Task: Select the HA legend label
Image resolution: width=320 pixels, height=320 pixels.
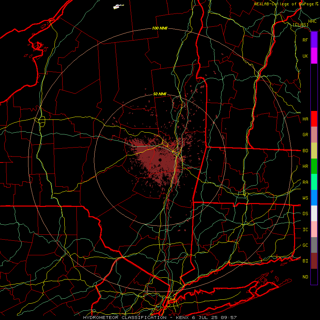Action: tap(305, 119)
